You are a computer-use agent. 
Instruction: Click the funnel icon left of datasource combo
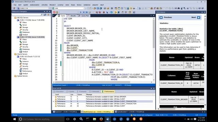tap(14, 8)
